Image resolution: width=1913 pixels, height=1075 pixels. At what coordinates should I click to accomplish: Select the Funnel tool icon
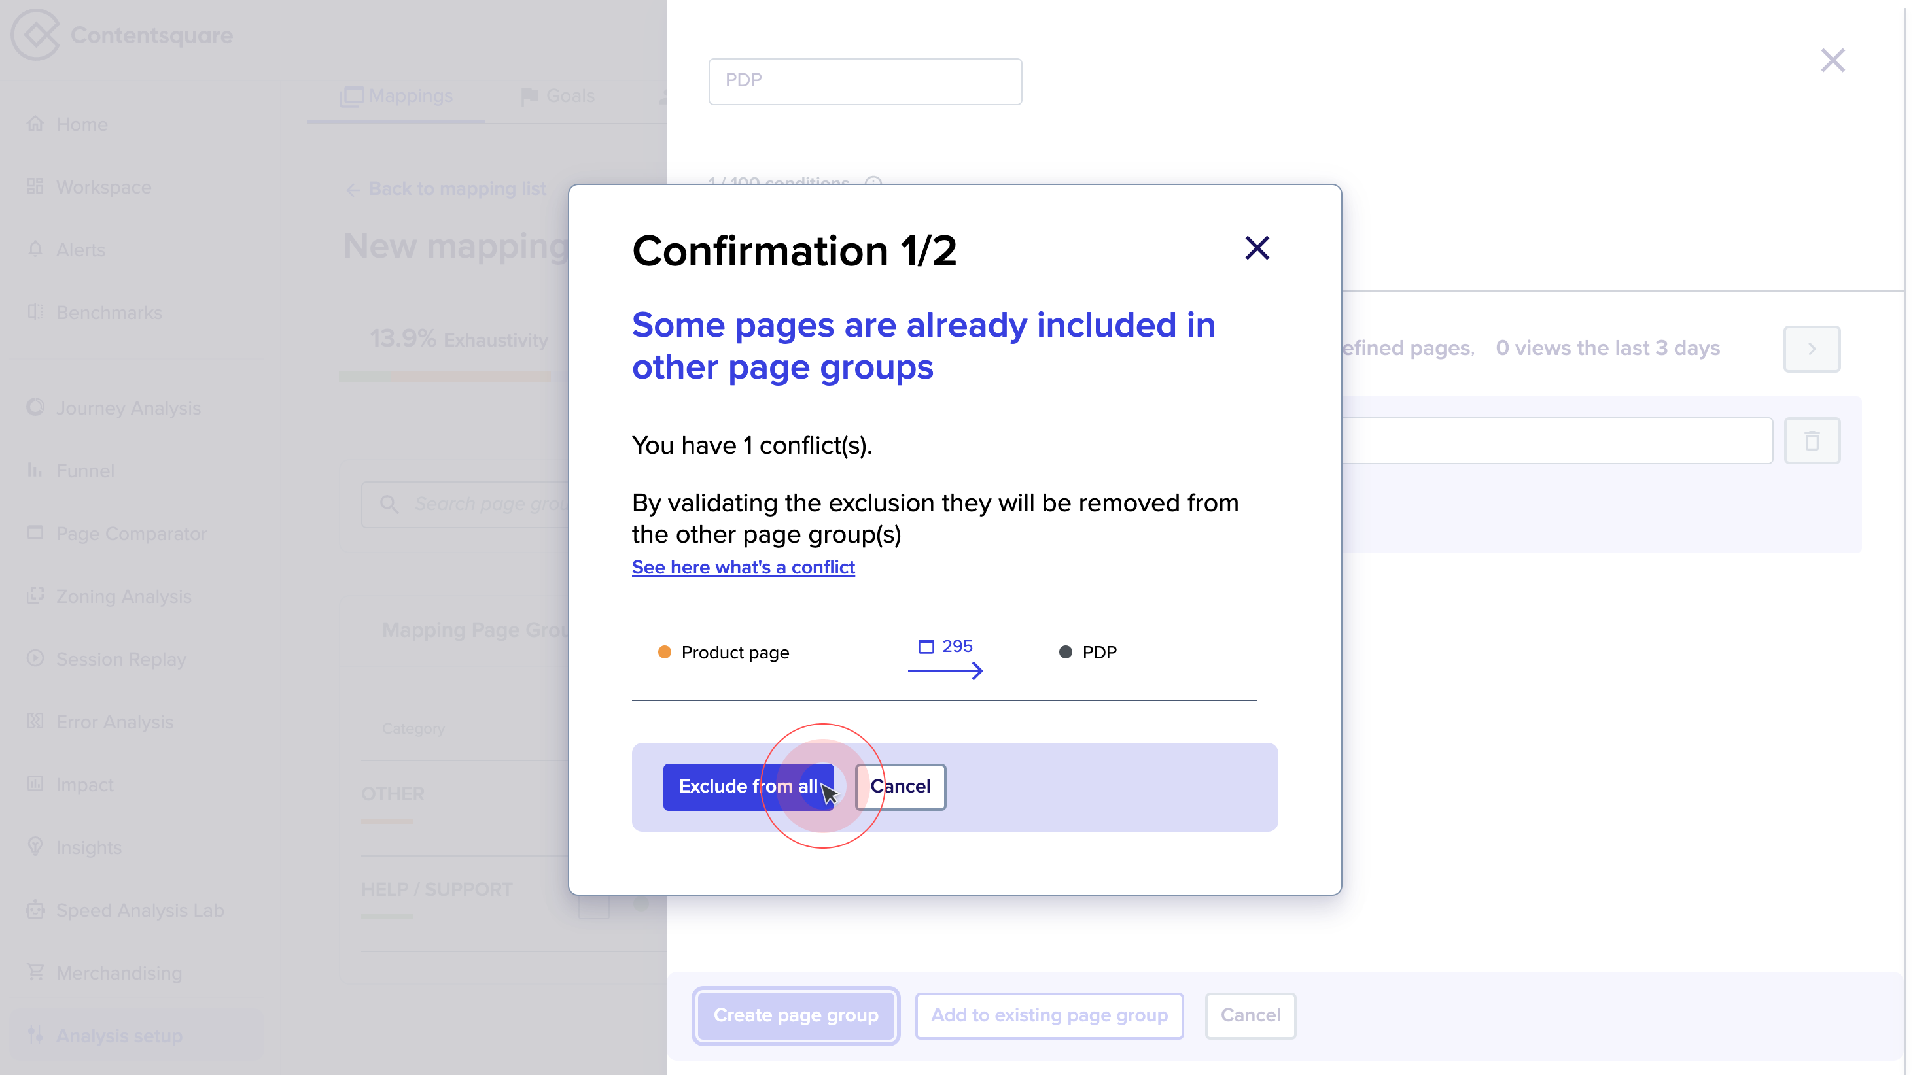(x=35, y=470)
